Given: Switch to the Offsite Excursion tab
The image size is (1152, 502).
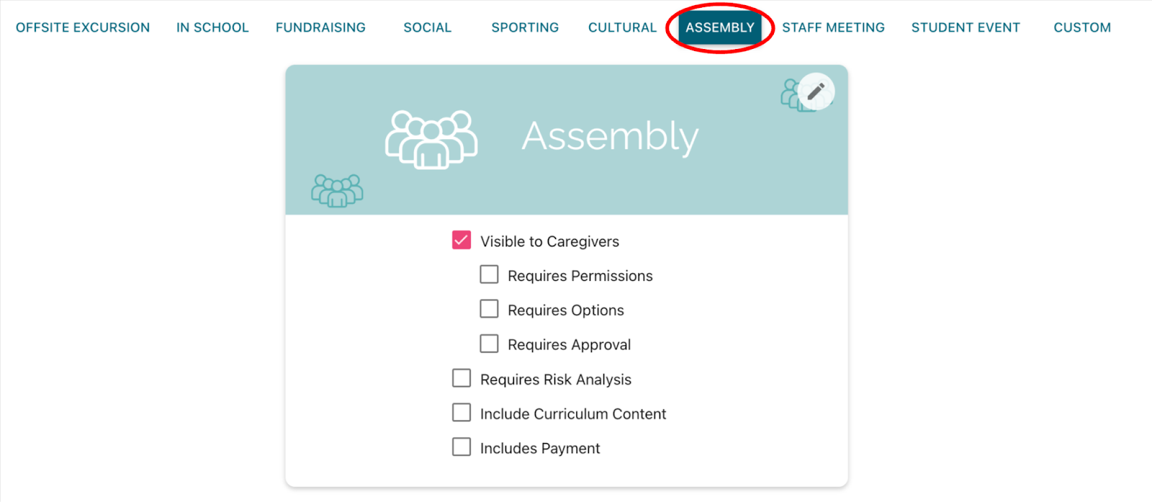Looking at the screenshot, I should [83, 27].
